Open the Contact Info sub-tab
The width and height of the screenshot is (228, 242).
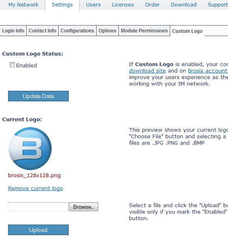tap(42, 31)
